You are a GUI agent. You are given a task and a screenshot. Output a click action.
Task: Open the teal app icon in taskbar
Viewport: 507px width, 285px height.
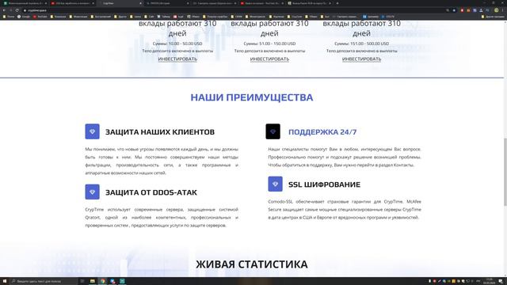pos(123,281)
